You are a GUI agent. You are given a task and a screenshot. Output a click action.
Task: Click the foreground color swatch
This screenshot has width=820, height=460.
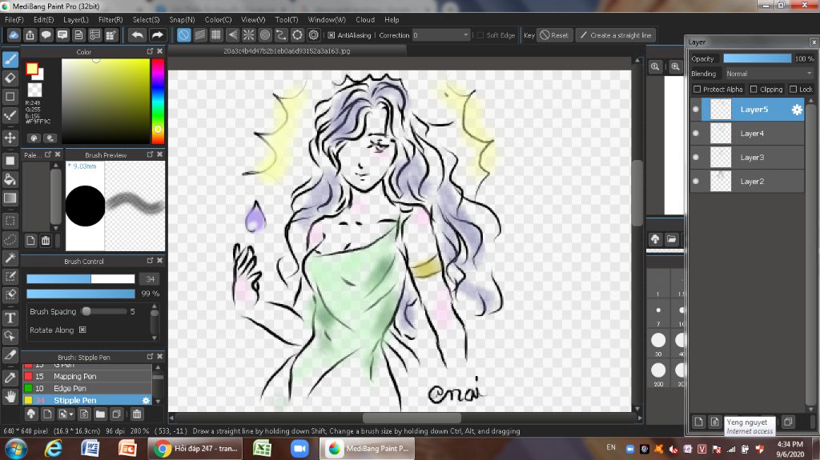(x=32, y=69)
